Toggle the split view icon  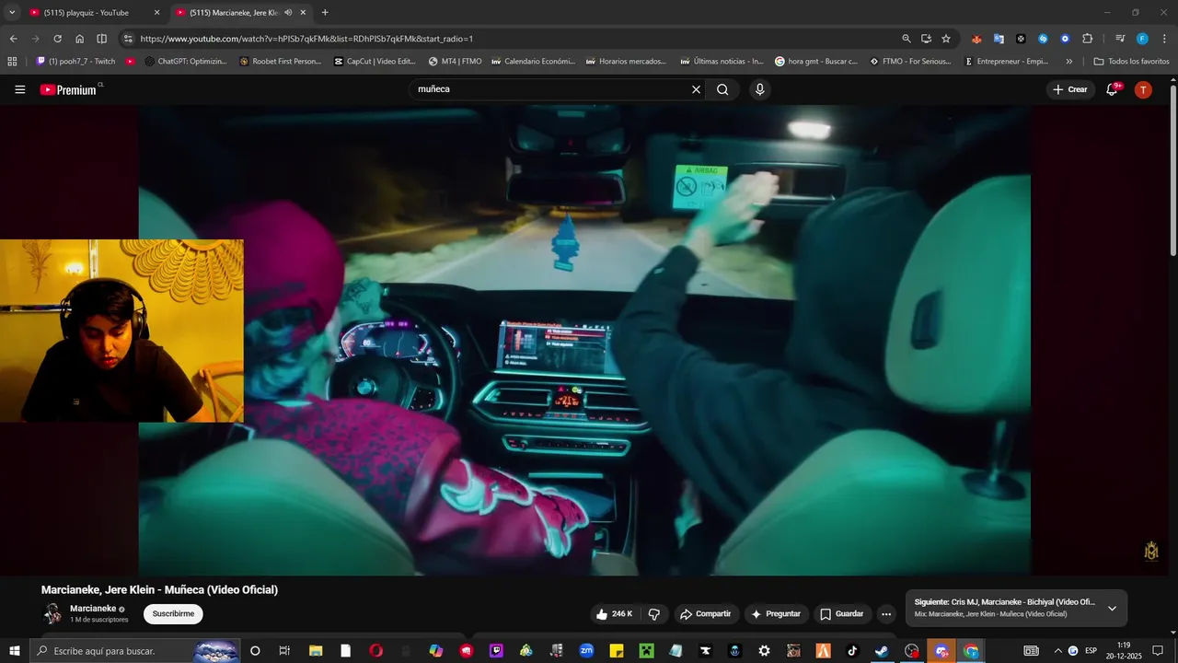point(101,39)
